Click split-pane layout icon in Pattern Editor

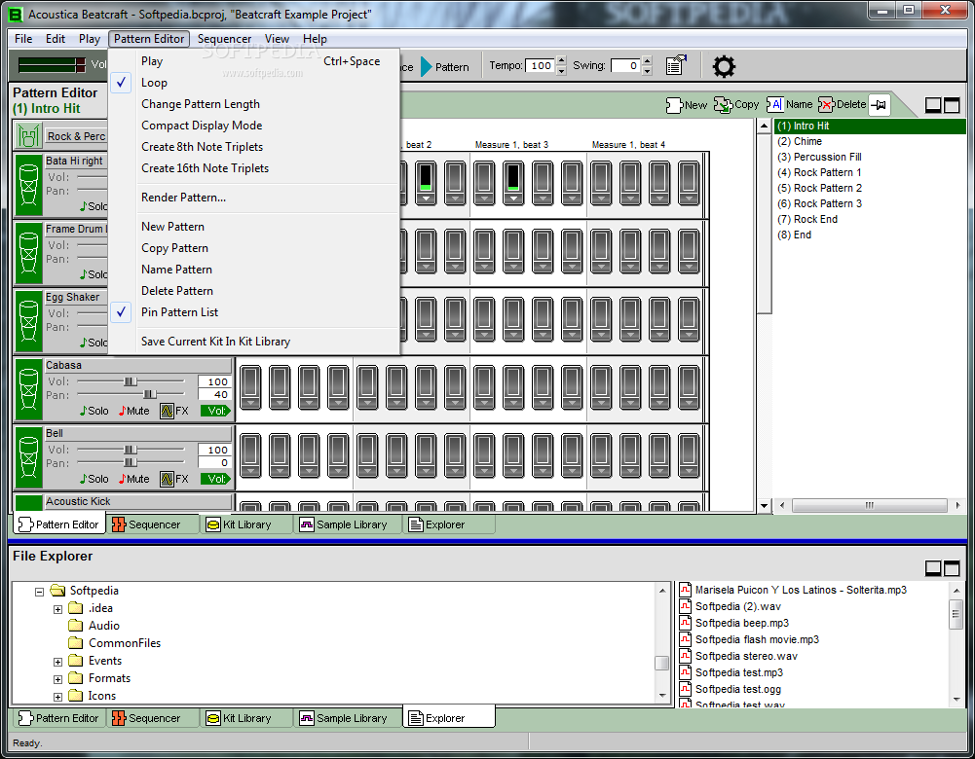[952, 105]
